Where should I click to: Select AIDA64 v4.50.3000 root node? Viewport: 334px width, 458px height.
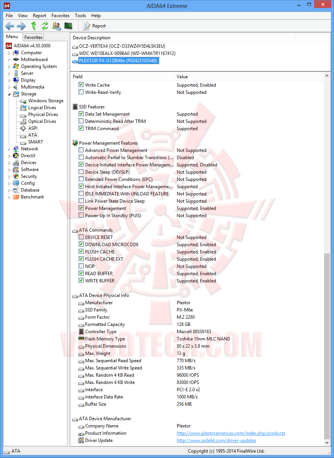click(32, 46)
